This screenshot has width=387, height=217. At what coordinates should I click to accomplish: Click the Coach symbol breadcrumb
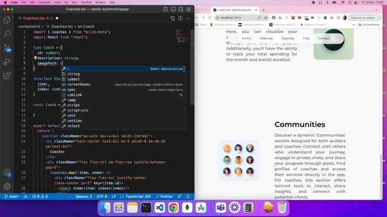coord(86,27)
